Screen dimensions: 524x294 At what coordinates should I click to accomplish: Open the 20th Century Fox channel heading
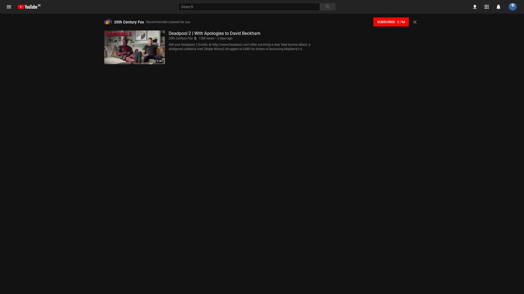129,22
